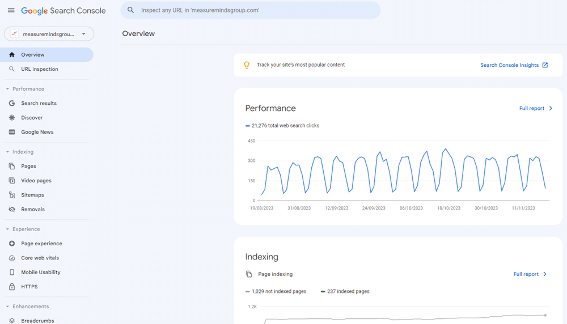This screenshot has width=567, height=324.
Task: Click the 237 indexed pages legend
Action: click(345, 292)
